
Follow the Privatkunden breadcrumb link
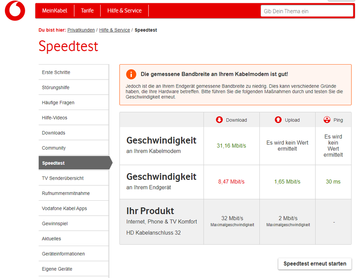pyautogui.click(x=81, y=30)
